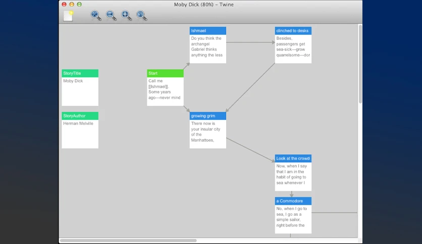
Task: Click the horizontal scrollbar thumb of the story map
Action: pos(128,240)
